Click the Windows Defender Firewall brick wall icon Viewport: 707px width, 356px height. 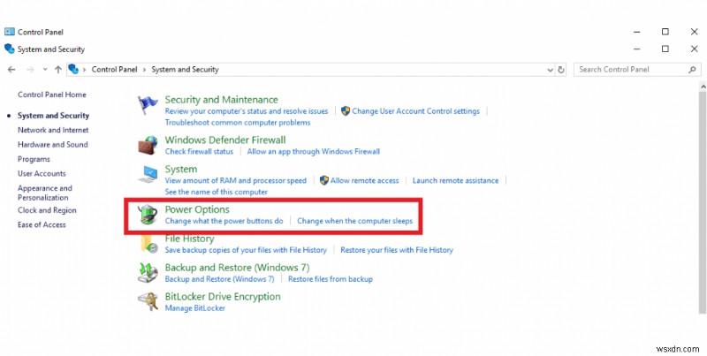(x=148, y=145)
